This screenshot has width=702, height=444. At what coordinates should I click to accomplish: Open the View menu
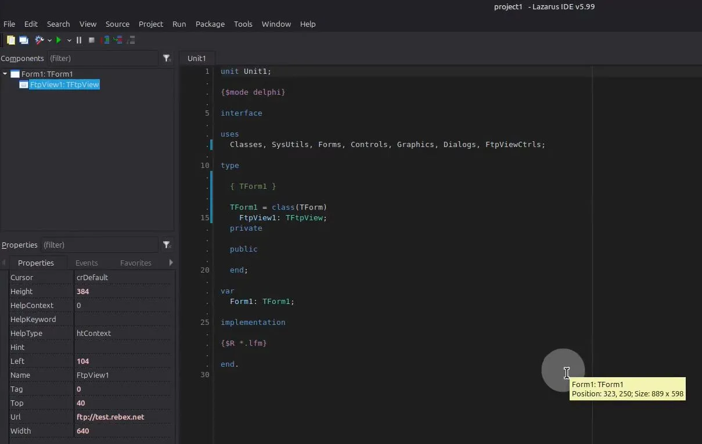pyautogui.click(x=88, y=24)
